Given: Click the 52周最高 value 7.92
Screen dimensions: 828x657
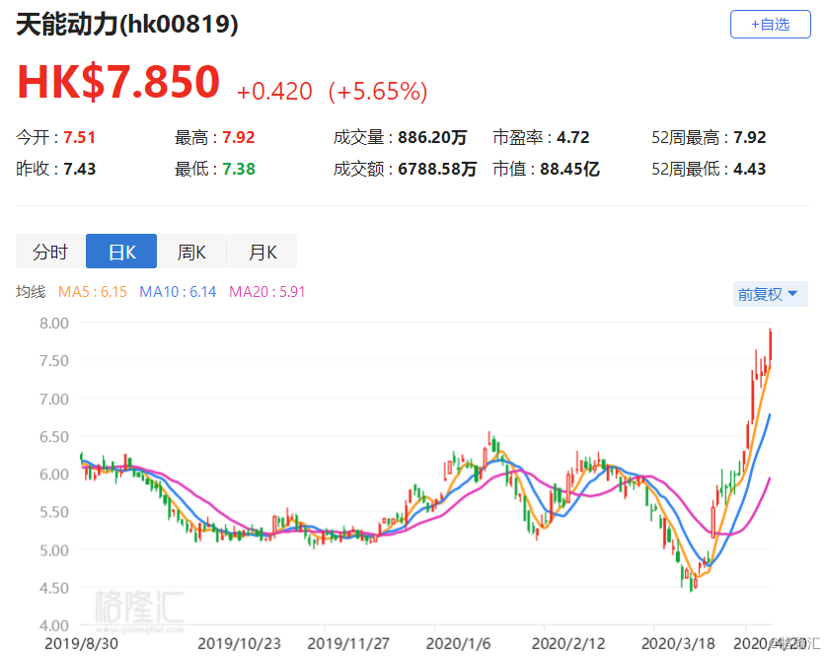Looking at the screenshot, I should click(749, 138).
